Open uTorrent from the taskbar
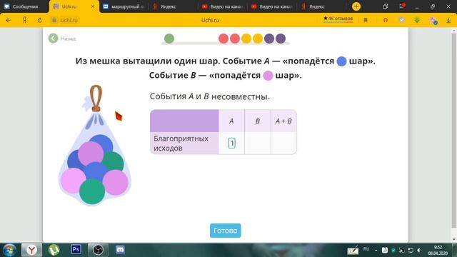 pyautogui.click(x=54, y=250)
